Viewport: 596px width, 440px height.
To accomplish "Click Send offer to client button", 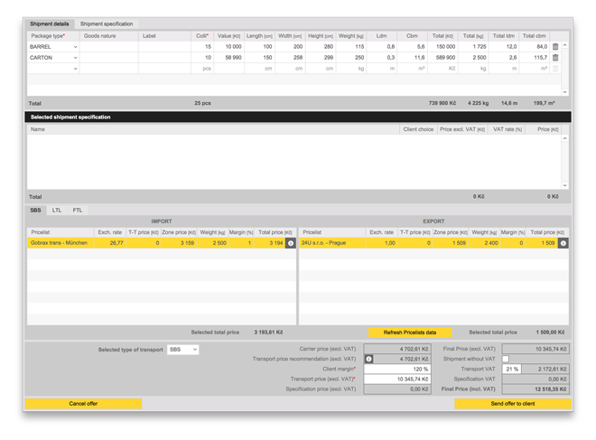I will click(x=513, y=404).
